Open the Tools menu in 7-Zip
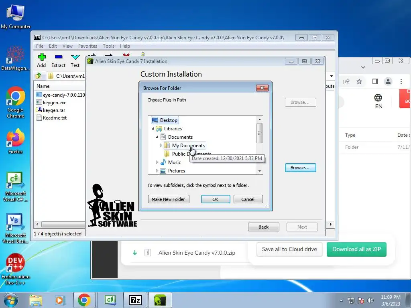Image resolution: width=411 pixels, height=308 pixels. click(108, 46)
